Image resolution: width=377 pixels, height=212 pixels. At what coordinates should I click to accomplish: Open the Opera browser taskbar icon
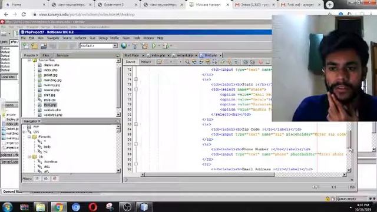point(93,207)
